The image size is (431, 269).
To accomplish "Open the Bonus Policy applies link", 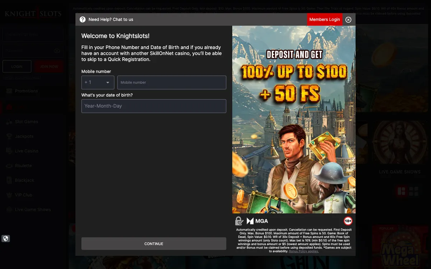I will pyautogui.click(x=304, y=251).
